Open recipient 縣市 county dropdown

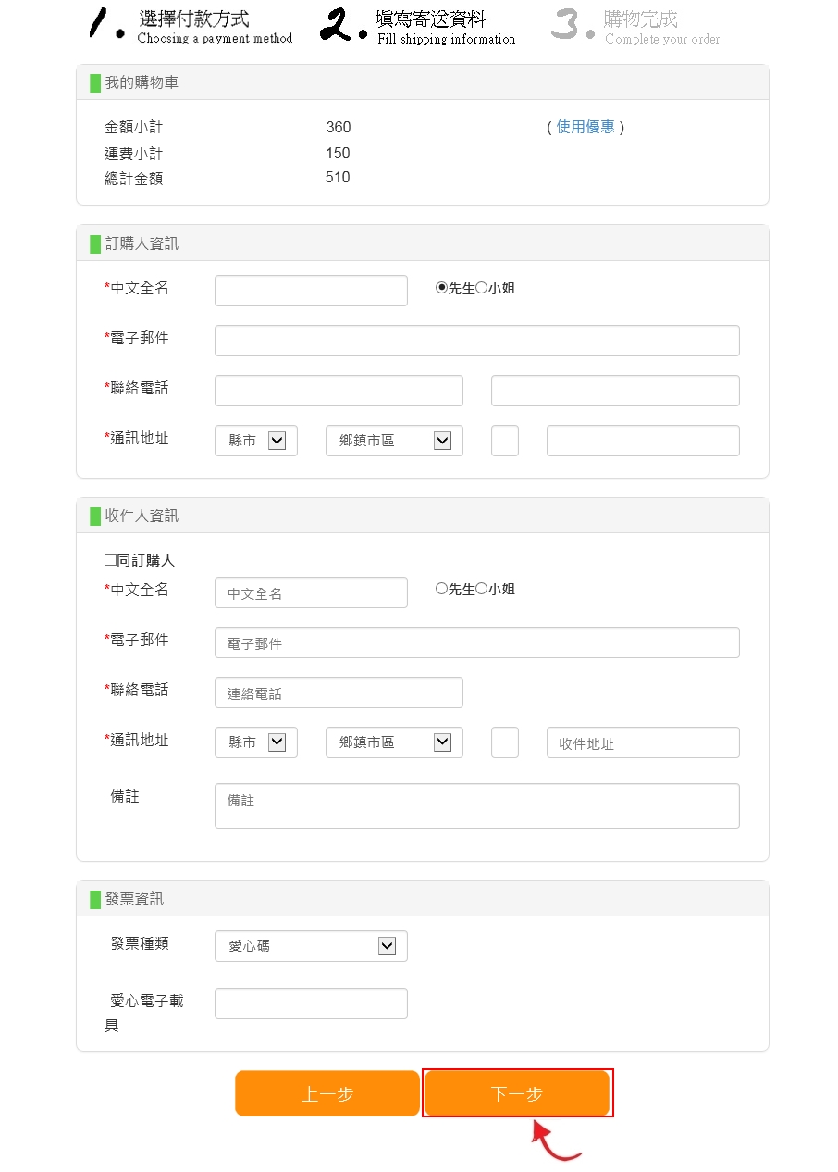256,742
